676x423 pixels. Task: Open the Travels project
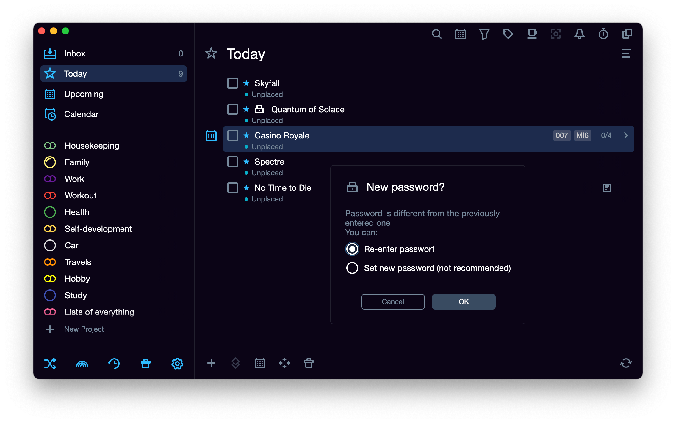point(114,262)
